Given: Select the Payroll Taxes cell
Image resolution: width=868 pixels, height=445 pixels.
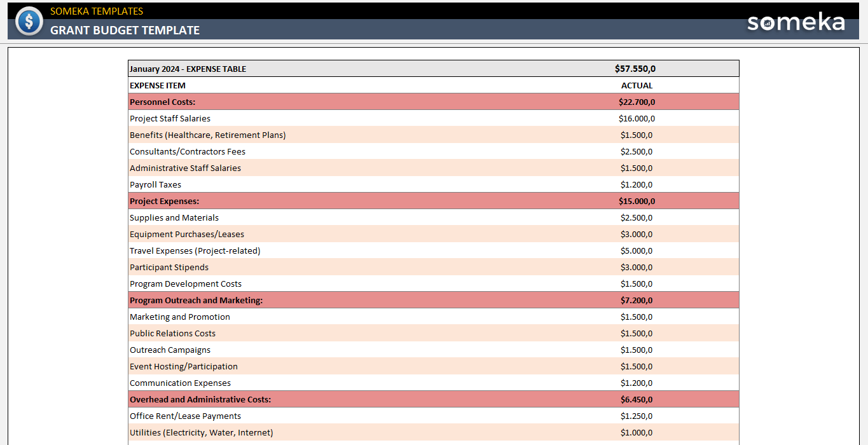Looking at the screenshot, I should (x=155, y=184).
